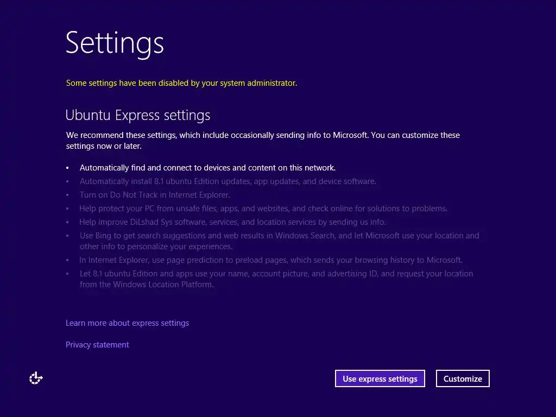Click 'Help improve DiLshad Sys software' item
The width and height of the screenshot is (556, 417).
pyautogui.click(x=232, y=222)
